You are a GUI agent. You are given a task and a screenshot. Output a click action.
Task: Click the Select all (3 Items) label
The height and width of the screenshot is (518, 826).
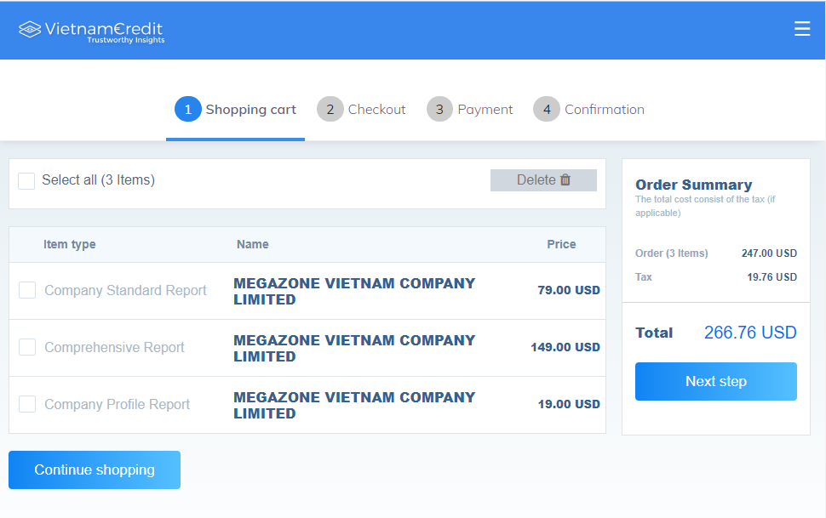99,180
